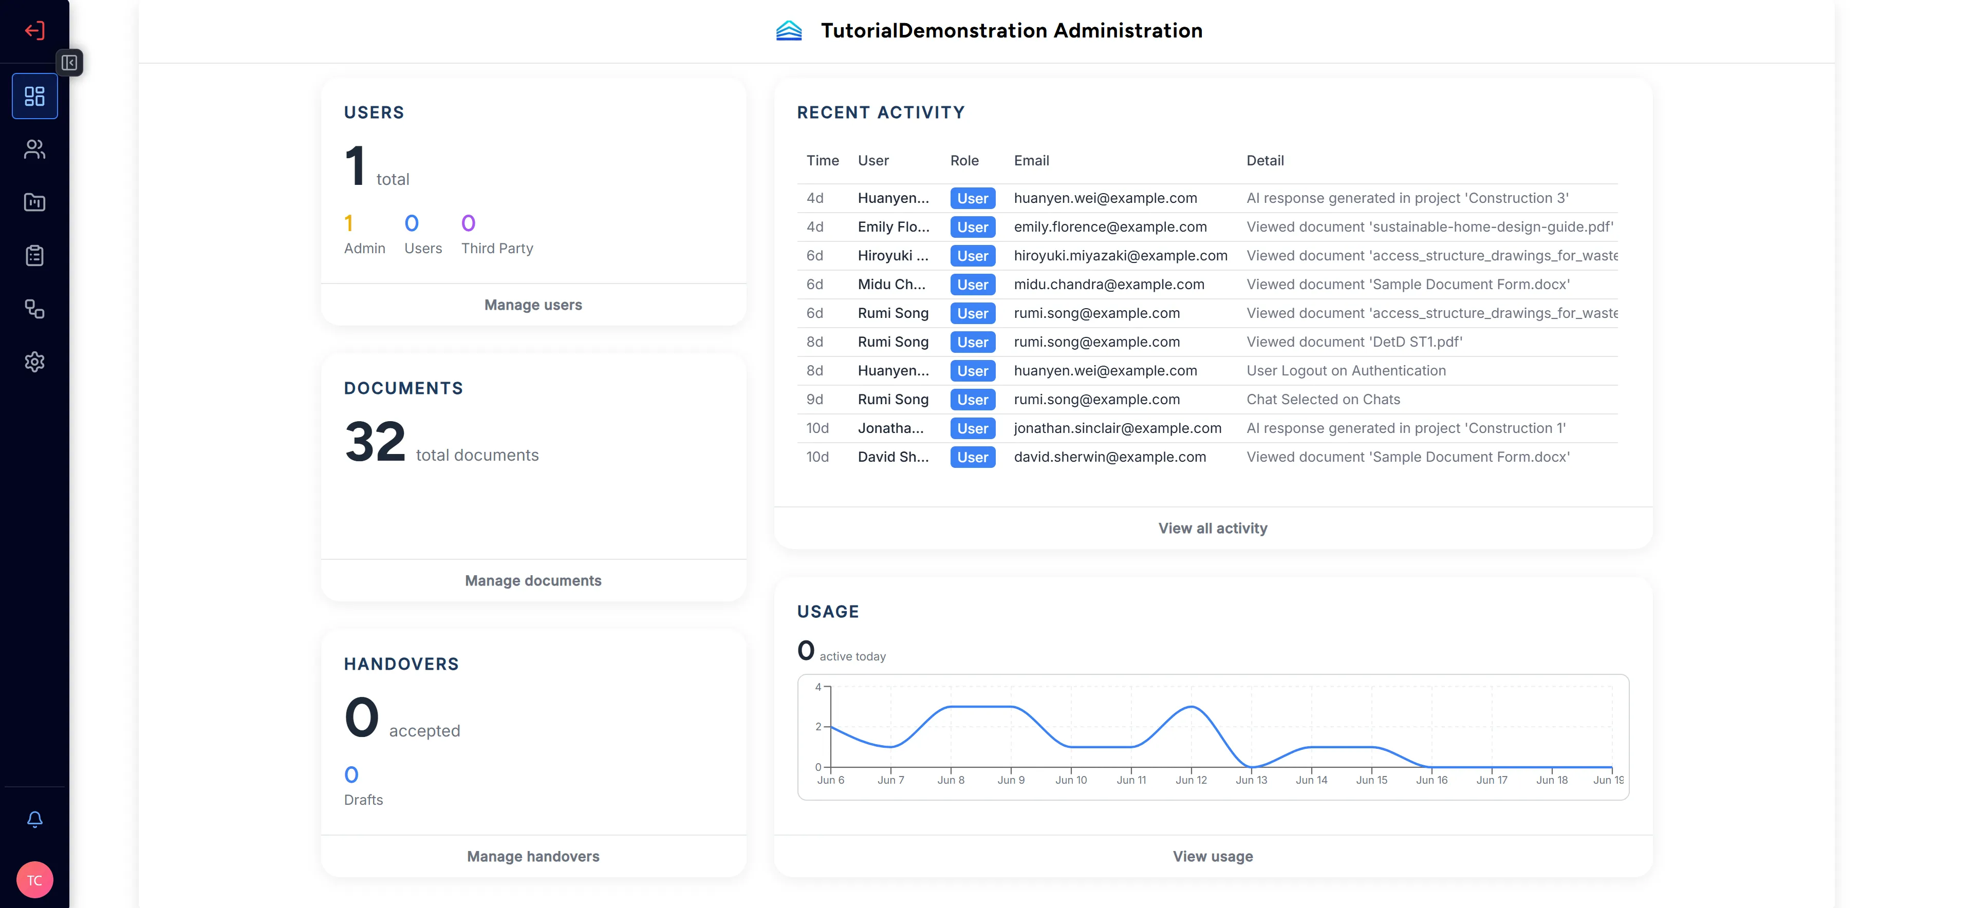Click the 32 total documents figure
The width and height of the screenshot is (1972, 908).
[375, 442]
